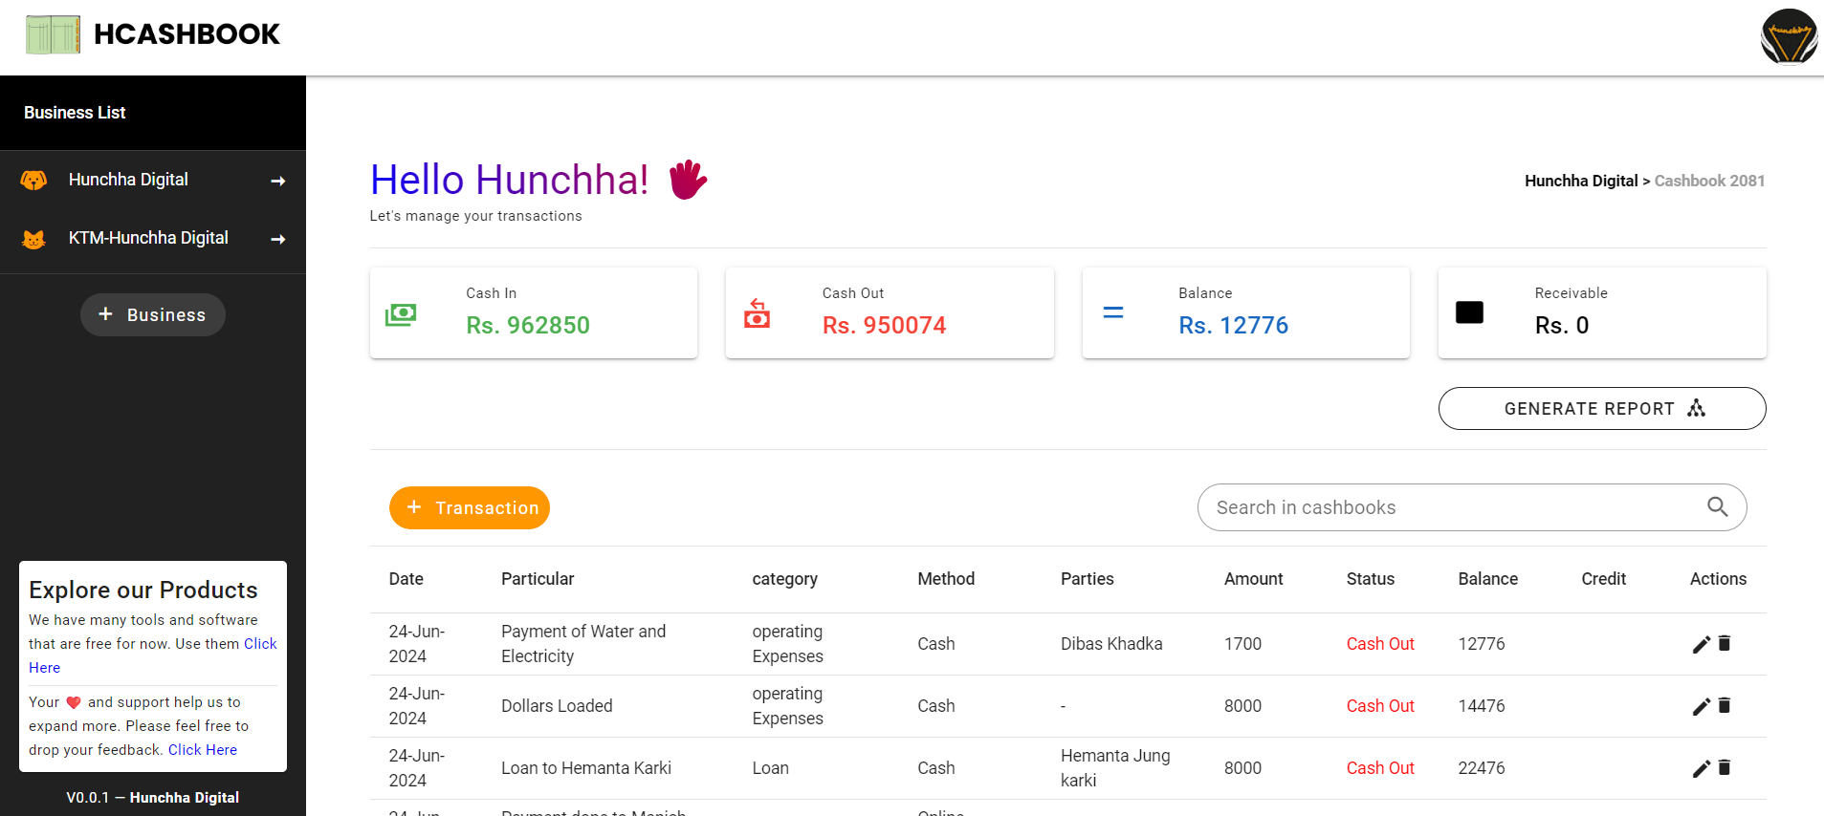Click the Business List heading
Screen dimensions: 1824x816
tap(75, 113)
